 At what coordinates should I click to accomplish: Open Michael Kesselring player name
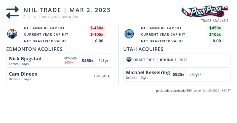(x=148, y=72)
